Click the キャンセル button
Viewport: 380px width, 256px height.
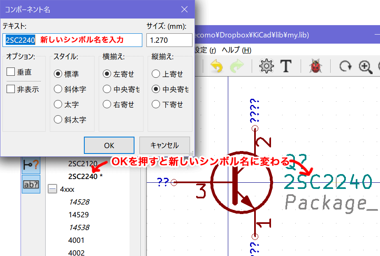tap(165, 145)
